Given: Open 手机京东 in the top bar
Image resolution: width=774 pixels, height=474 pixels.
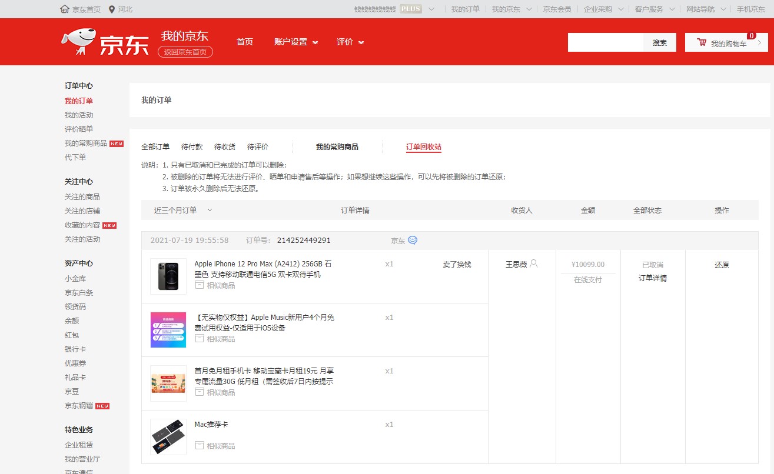Looking at the screenshot, I should 751,9.
